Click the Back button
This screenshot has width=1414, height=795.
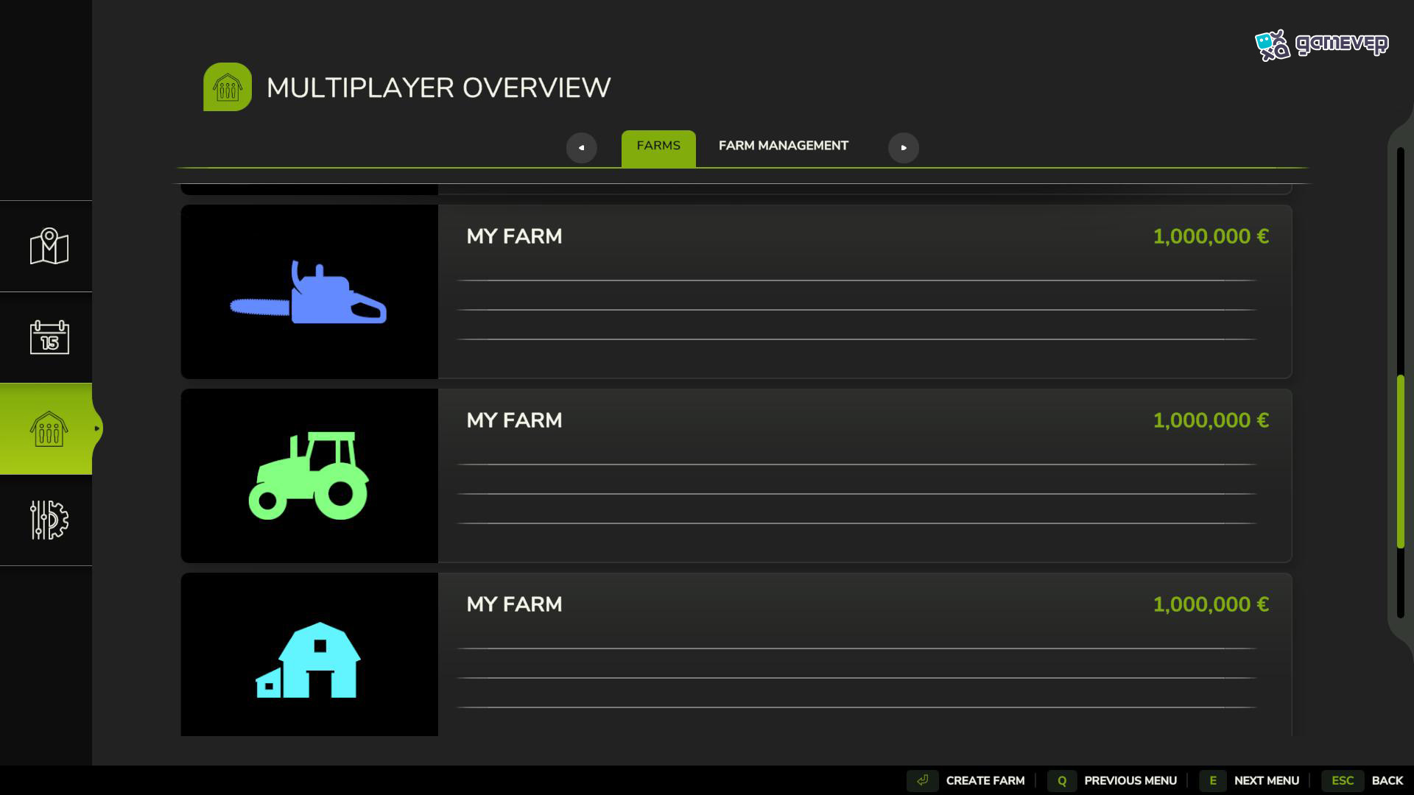click(x=1387, y=780)
